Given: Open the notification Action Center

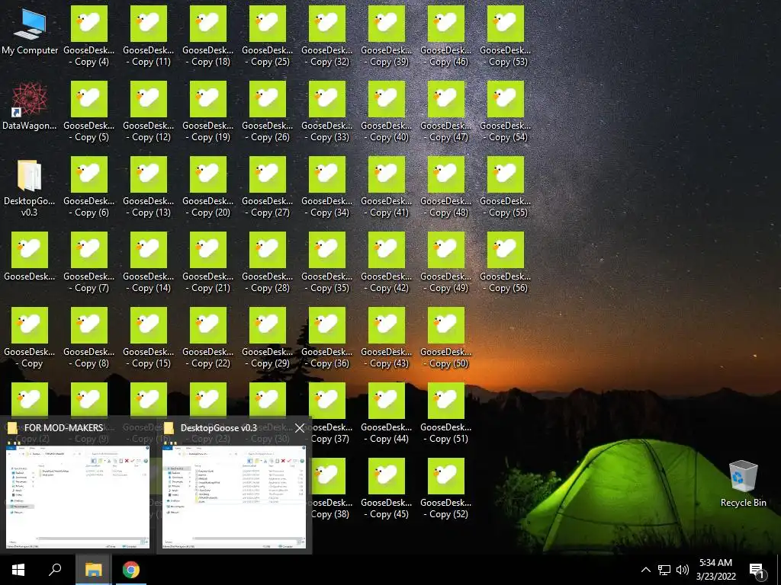Looking at the screenshot, I should click(757, 570).
